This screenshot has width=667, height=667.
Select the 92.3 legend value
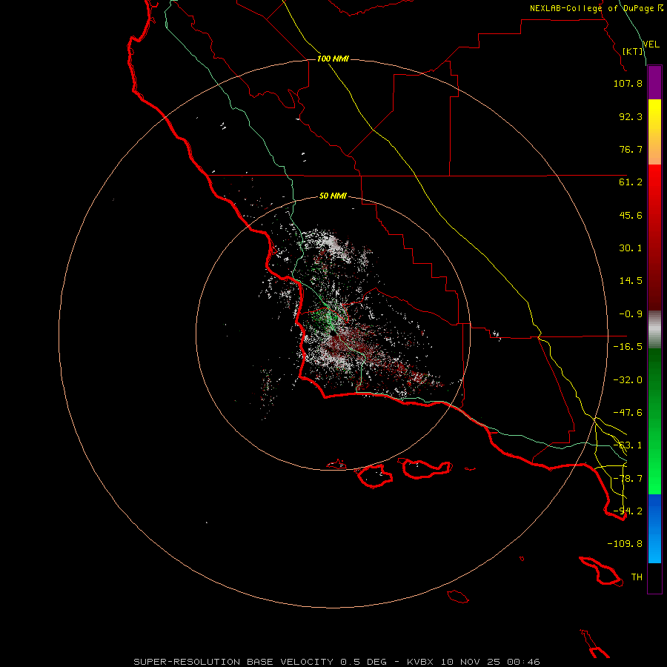pos(631,116)
